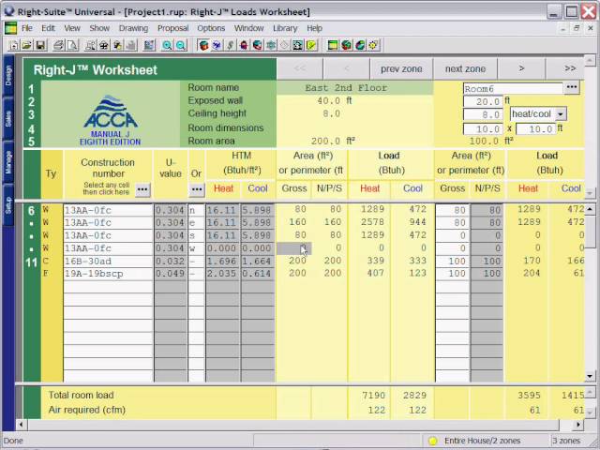The image size is (600, 450).
Task: Click the blue picture icon left of Zoom In
Action: (149, 45)
